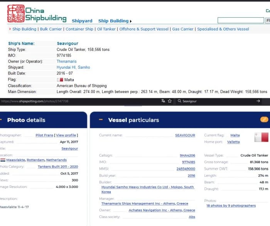Click the translate icon in address bar
This screenshot has height=226, width=270.
tap(163, 101)
